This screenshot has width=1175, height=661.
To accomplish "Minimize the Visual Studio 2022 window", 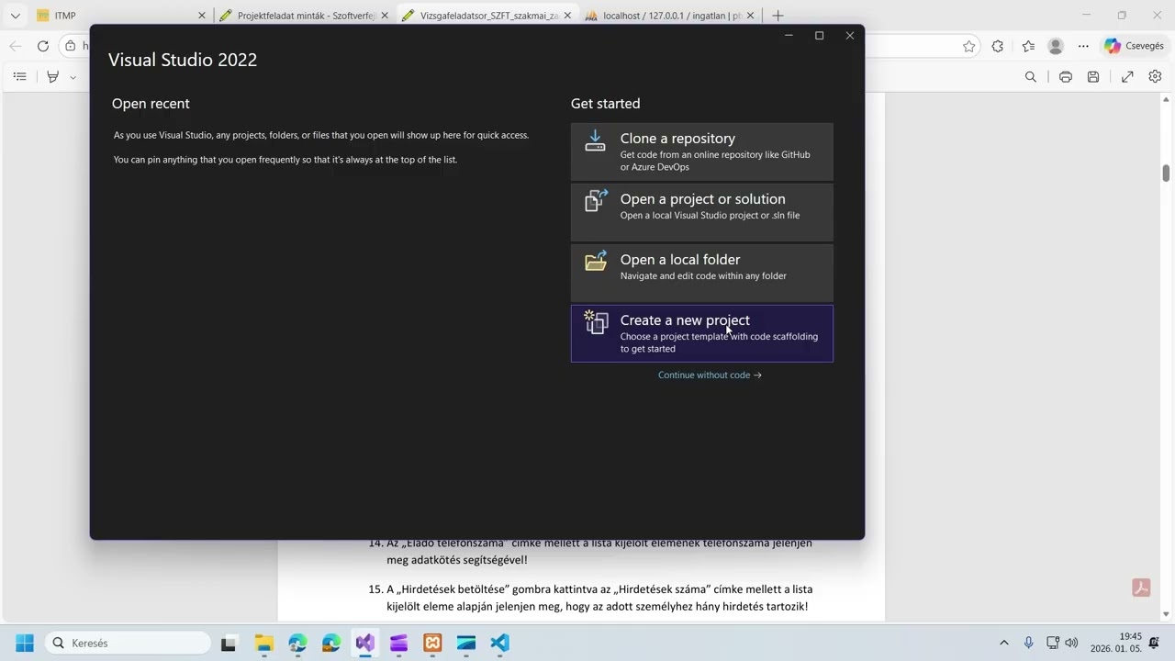I will [789, 36].
